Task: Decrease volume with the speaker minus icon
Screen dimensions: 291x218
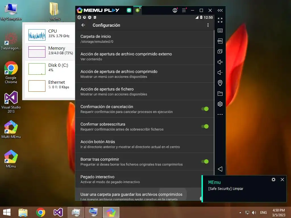Action: coord(220,72)
